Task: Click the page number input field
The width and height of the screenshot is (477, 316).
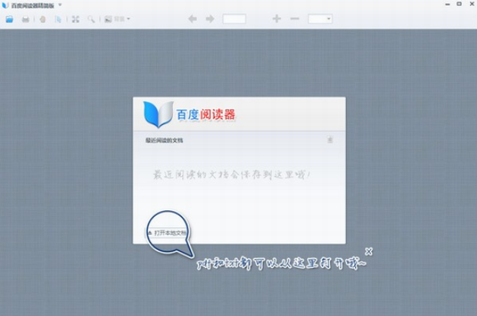Action: (234, 18)
